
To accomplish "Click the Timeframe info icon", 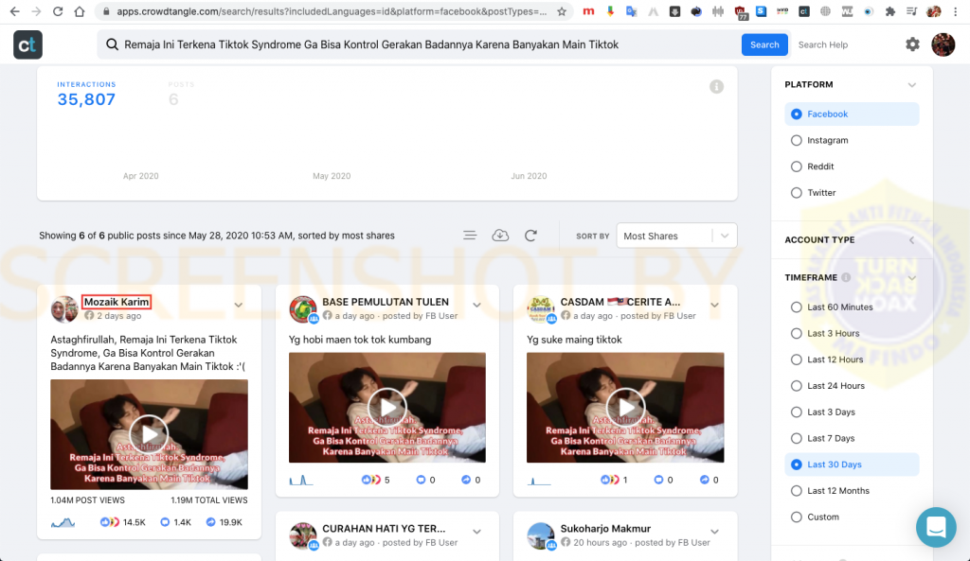I will pyautogui.click(x=846, y=277).
